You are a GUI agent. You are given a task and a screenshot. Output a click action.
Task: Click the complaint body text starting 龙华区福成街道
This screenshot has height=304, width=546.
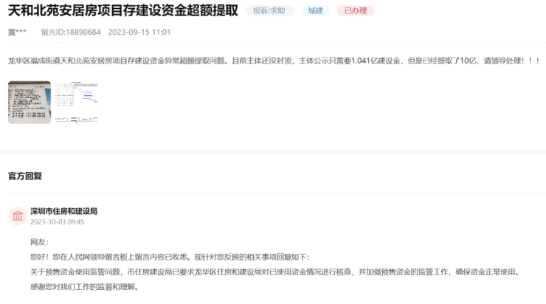274,61
